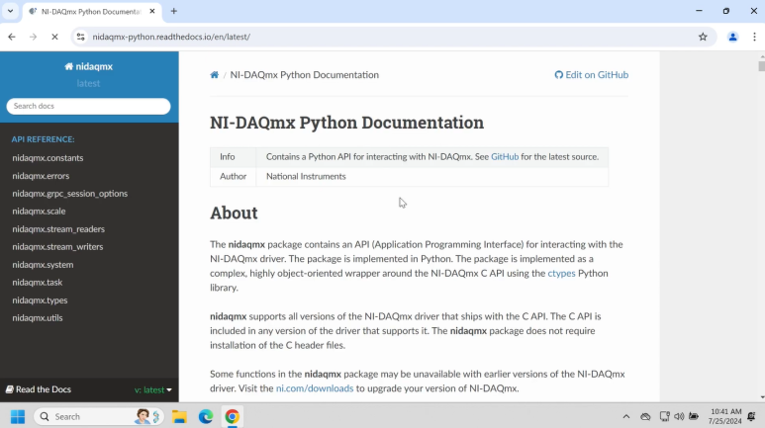The width and height of the screenshot is (765, 428).
Task: Click the About heading
Action: [x=234, y=214]
